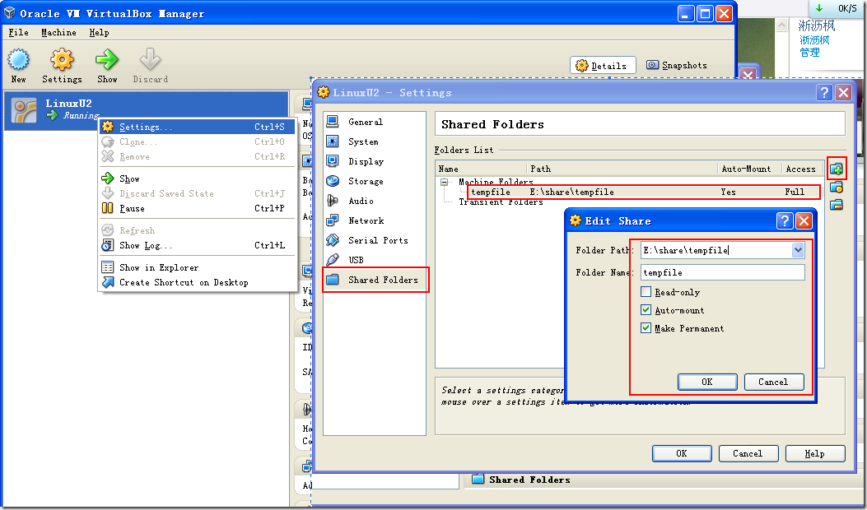The image size is (867, 510).
Task: Click Help in the LinuxU2 Settings dialog
Action: 815,453
